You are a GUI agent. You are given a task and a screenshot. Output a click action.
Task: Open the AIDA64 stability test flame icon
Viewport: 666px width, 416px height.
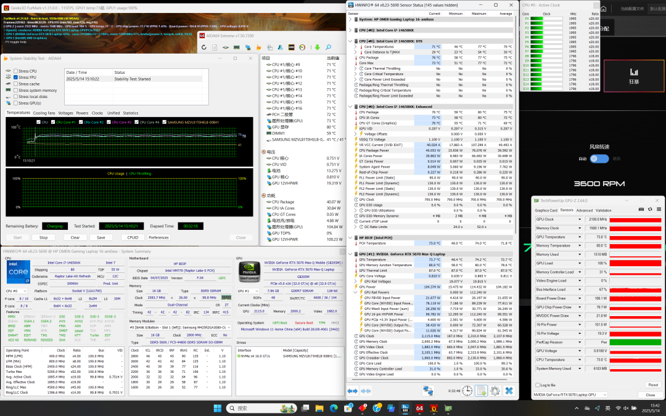coord(258,47)
